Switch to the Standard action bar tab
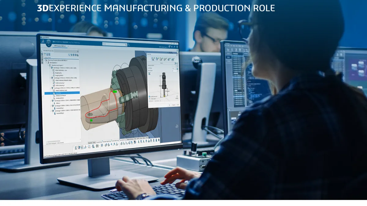 90,143
